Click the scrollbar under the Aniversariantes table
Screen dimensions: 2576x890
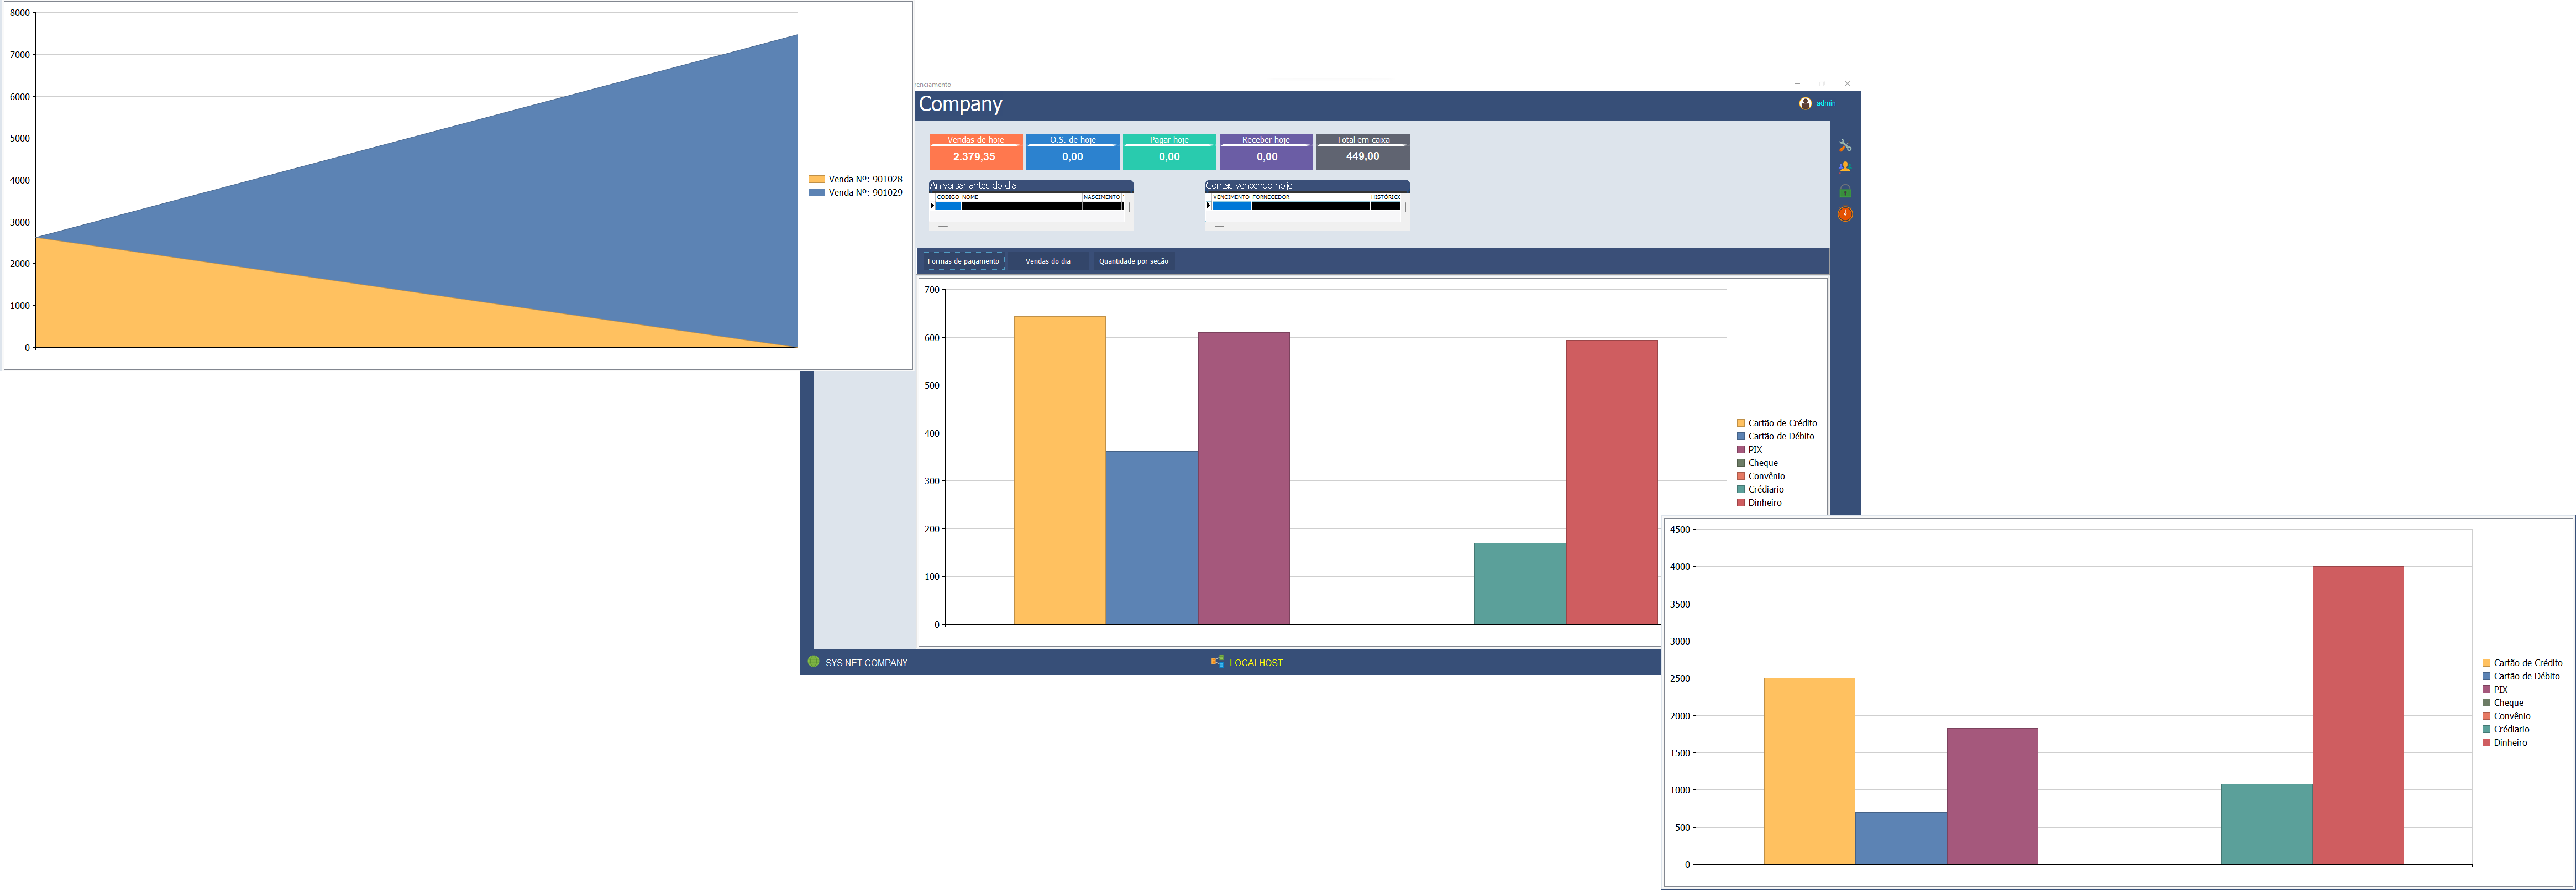(943, 228)
